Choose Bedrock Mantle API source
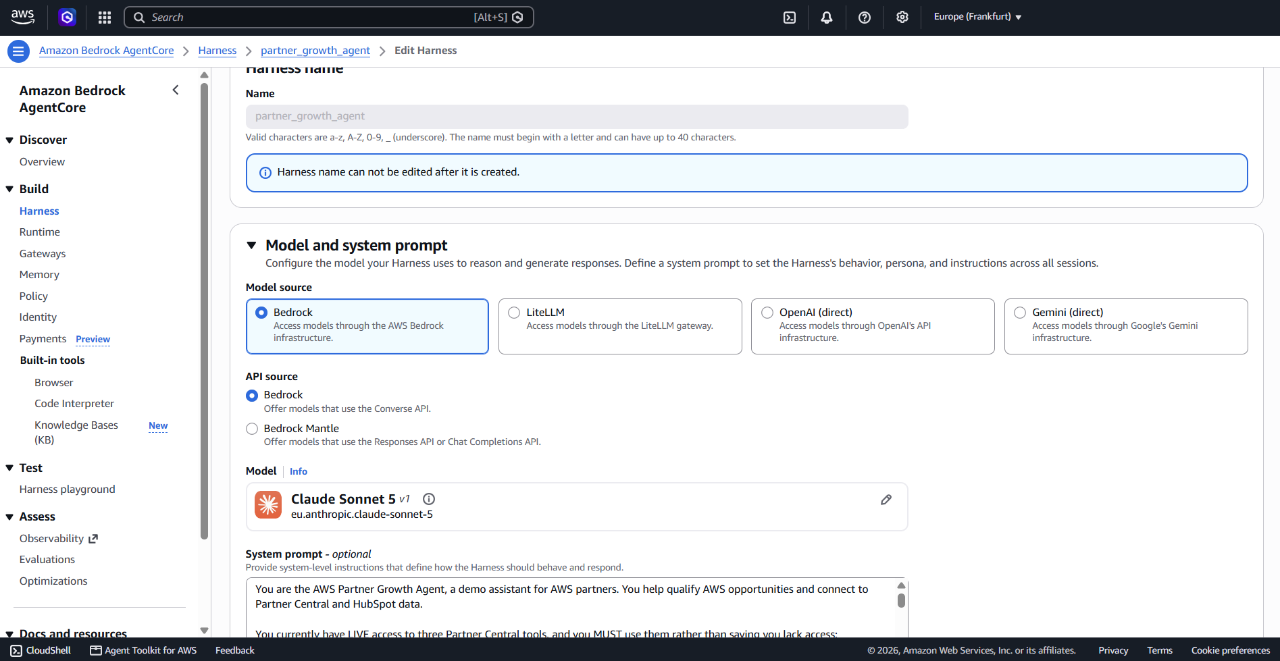Screen dimensions: 1280x661 [x=252, y=429]
